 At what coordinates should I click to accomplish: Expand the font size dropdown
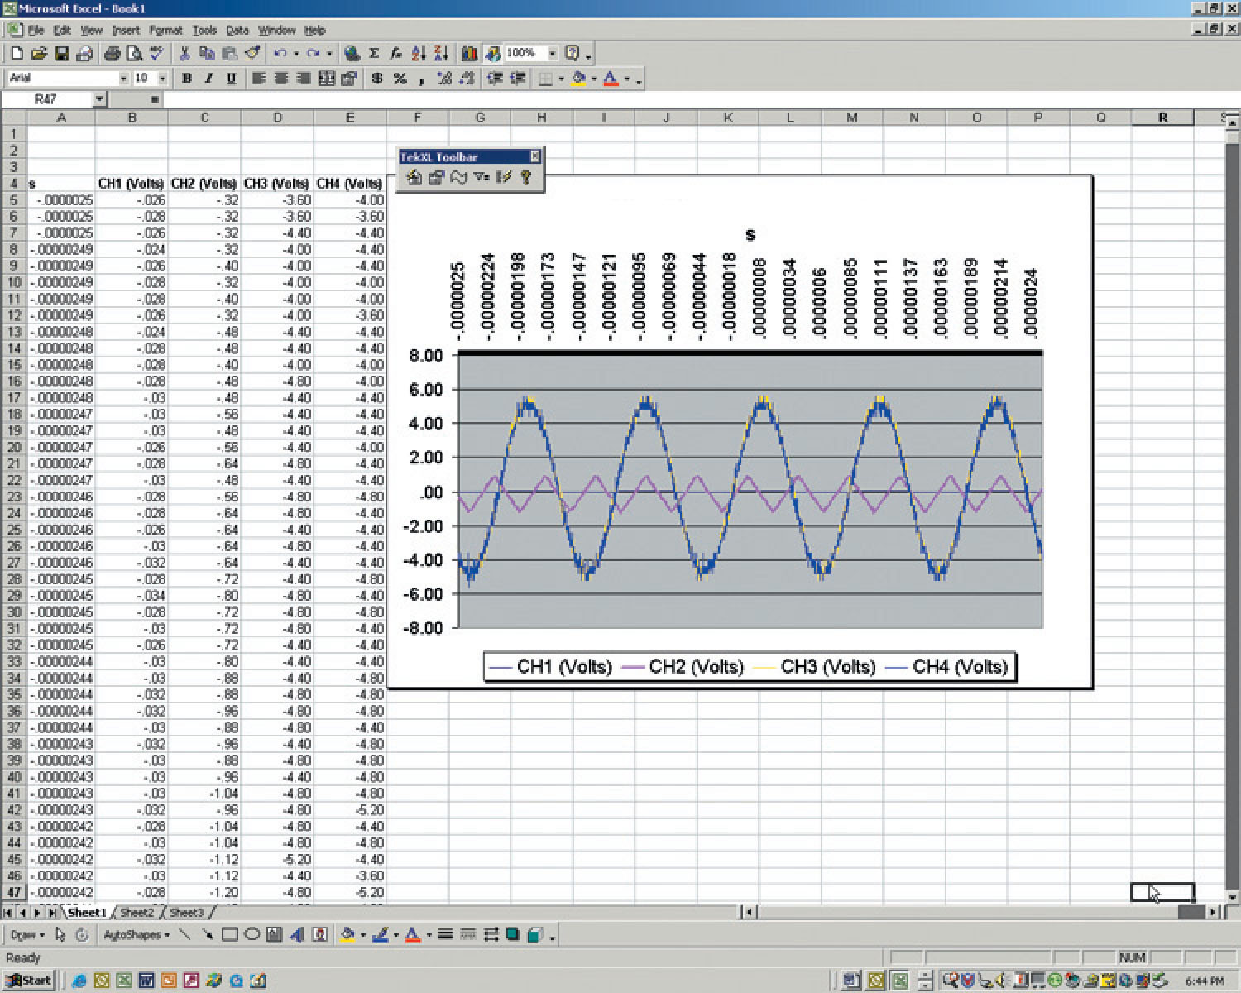[162, 79]
